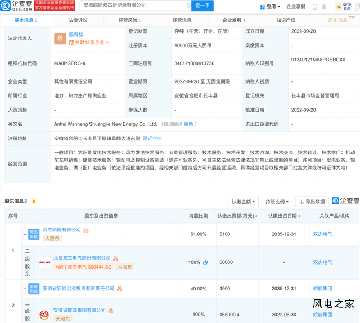The image size is (360, 323).
Task: Click the 大股东 tag under 双杰新能有限公司
Action: pyautogui.click(x=52, y=238)
